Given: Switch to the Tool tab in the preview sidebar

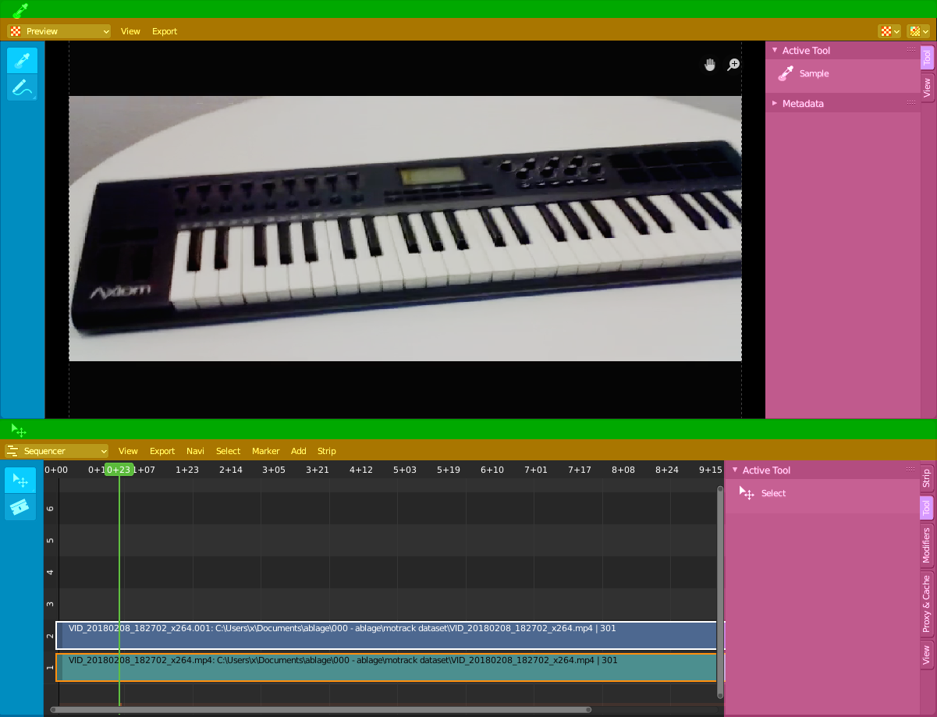Looking at the screenshot, I should click(x=927, y=58).
